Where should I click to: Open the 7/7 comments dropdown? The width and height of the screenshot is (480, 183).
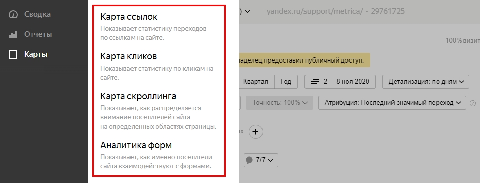(x=261, y=160)
